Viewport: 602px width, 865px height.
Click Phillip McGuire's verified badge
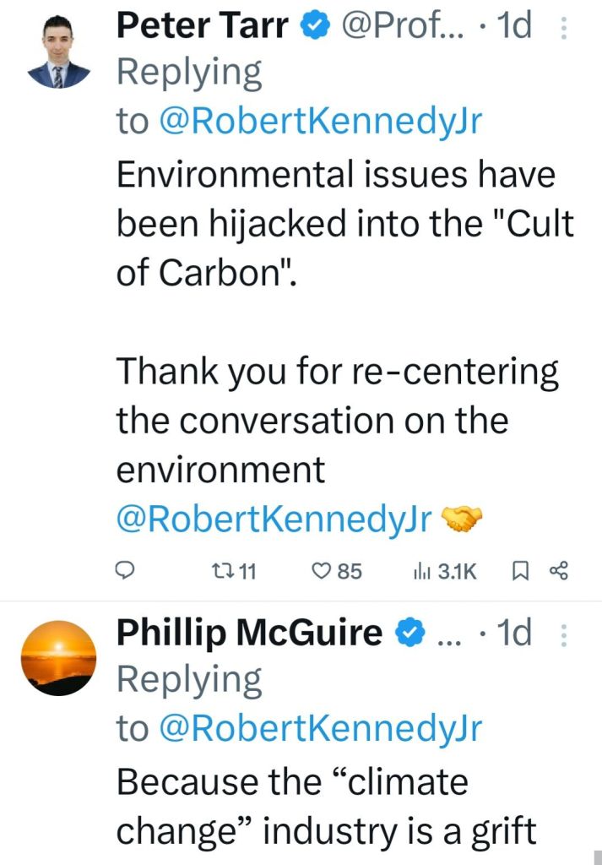pyautogui.click(x=409, y=634)
